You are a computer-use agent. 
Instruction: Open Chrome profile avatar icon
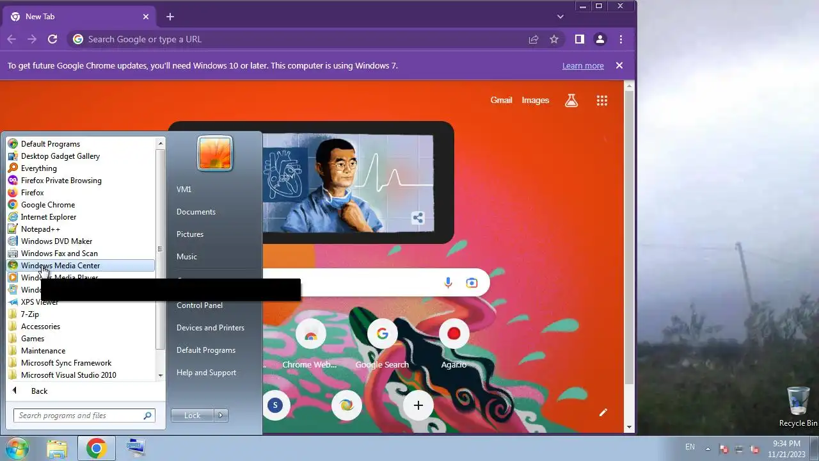pyautogui.click(x=600, y=39)
